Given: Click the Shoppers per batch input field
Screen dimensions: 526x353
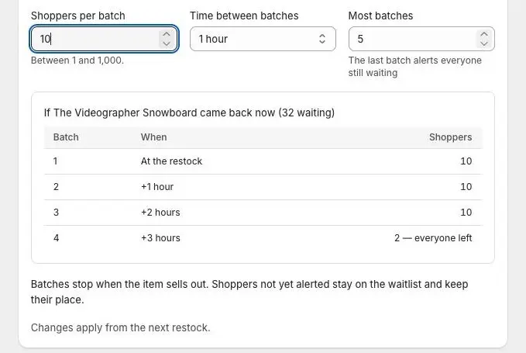Looking at the screenshot, I should [104, 39].
